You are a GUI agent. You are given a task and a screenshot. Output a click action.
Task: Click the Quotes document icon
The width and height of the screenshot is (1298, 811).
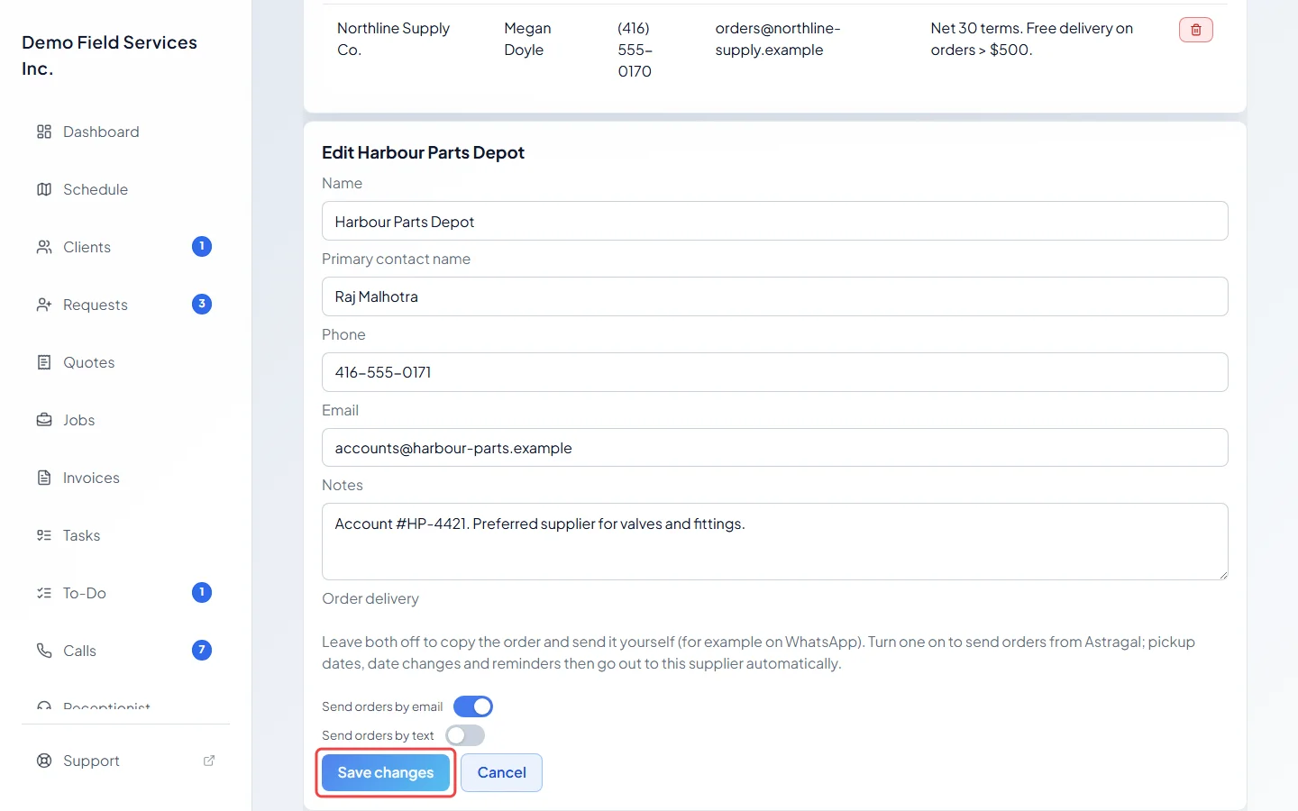click(44, 362)
